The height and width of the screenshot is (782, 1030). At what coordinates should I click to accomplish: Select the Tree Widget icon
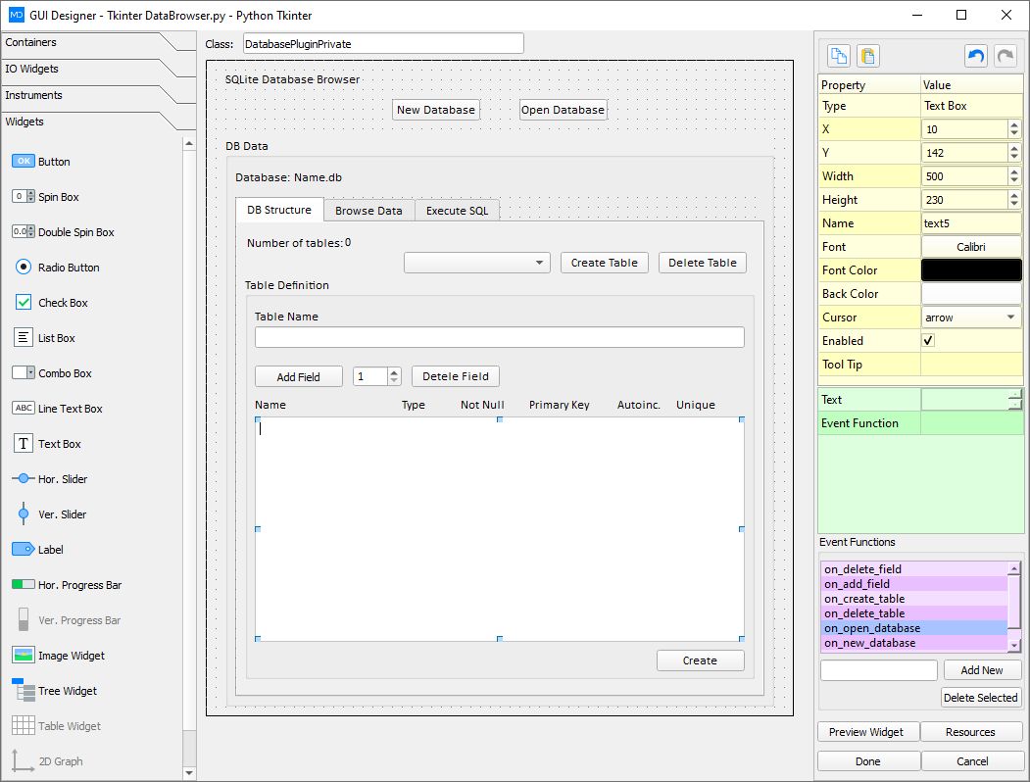[x=23, y=690]
